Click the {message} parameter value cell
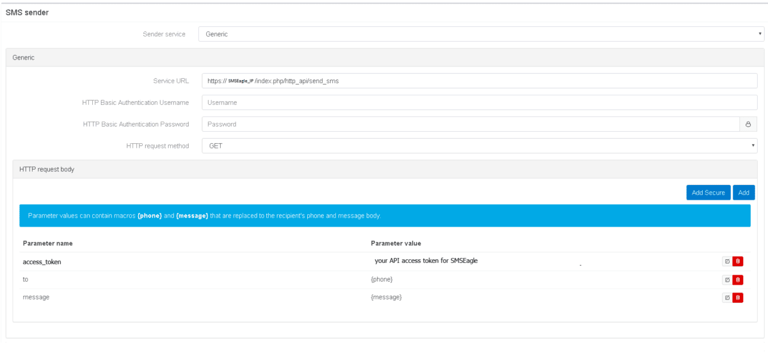 (386, 298)
